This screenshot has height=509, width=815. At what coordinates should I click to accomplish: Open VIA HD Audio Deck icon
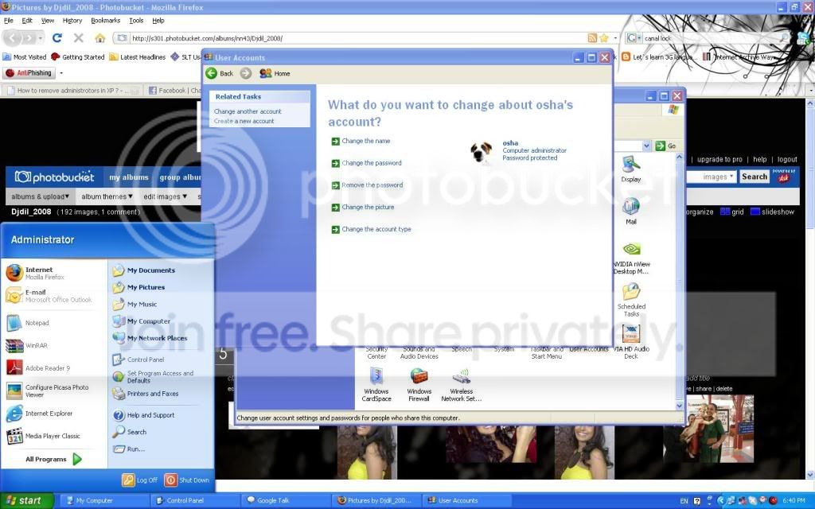tap(631, 342)
